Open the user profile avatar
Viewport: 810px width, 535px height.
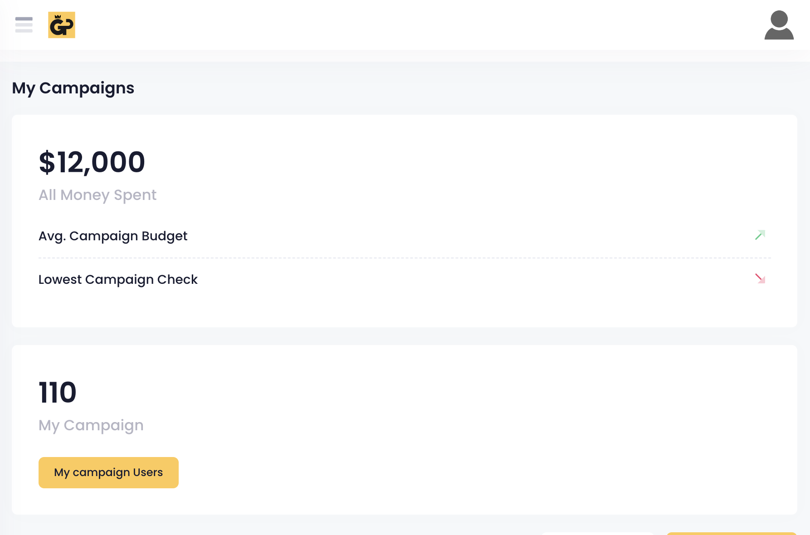[779, 25]
